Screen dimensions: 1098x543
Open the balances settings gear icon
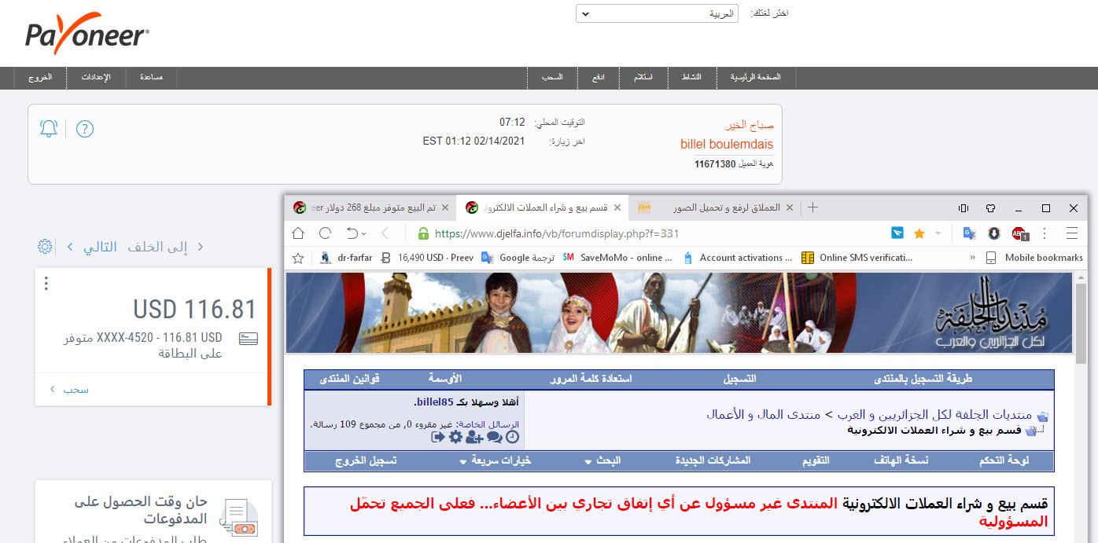coord(45,247)
